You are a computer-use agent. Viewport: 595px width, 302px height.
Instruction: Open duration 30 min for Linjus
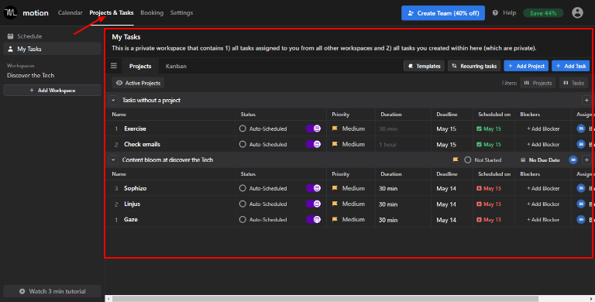[x=388, y=204]
